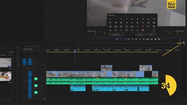The height and width of the screenshot is (105, 187).
Task: Select the first blue audio clip on A2
Action: 78,88
